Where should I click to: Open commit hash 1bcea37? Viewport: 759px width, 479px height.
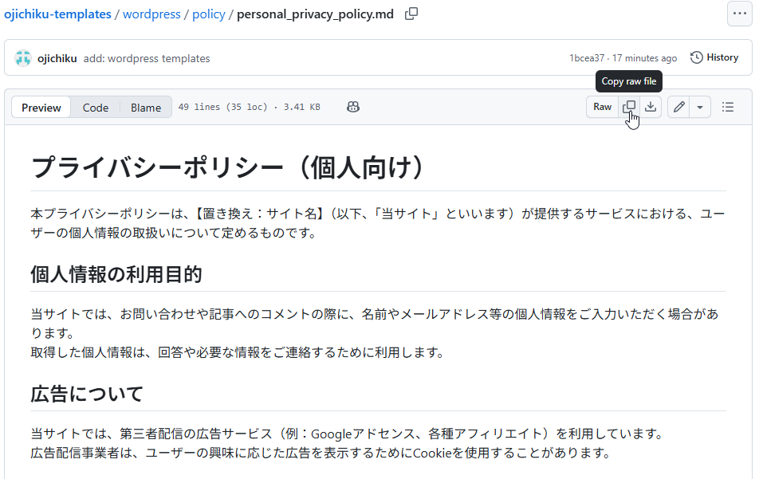click(587, 58)
